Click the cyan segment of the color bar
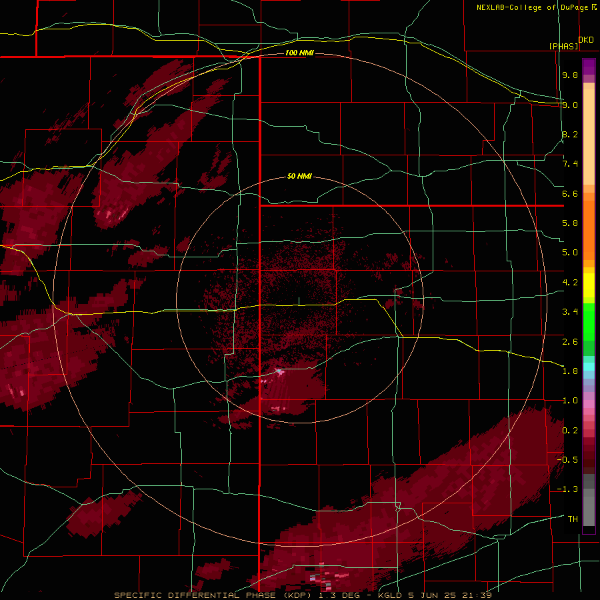The height and width of the screenshot is (600, 600). [589, 367]
